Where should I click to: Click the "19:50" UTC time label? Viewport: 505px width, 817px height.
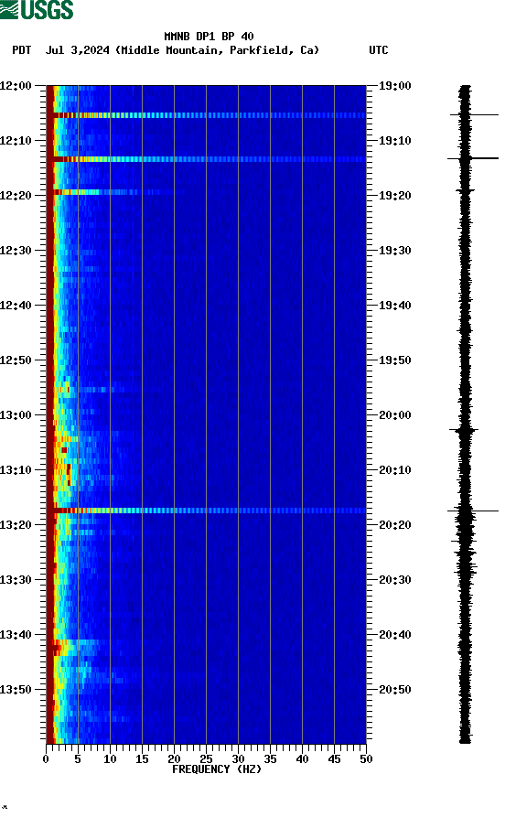tap(395, 360)
